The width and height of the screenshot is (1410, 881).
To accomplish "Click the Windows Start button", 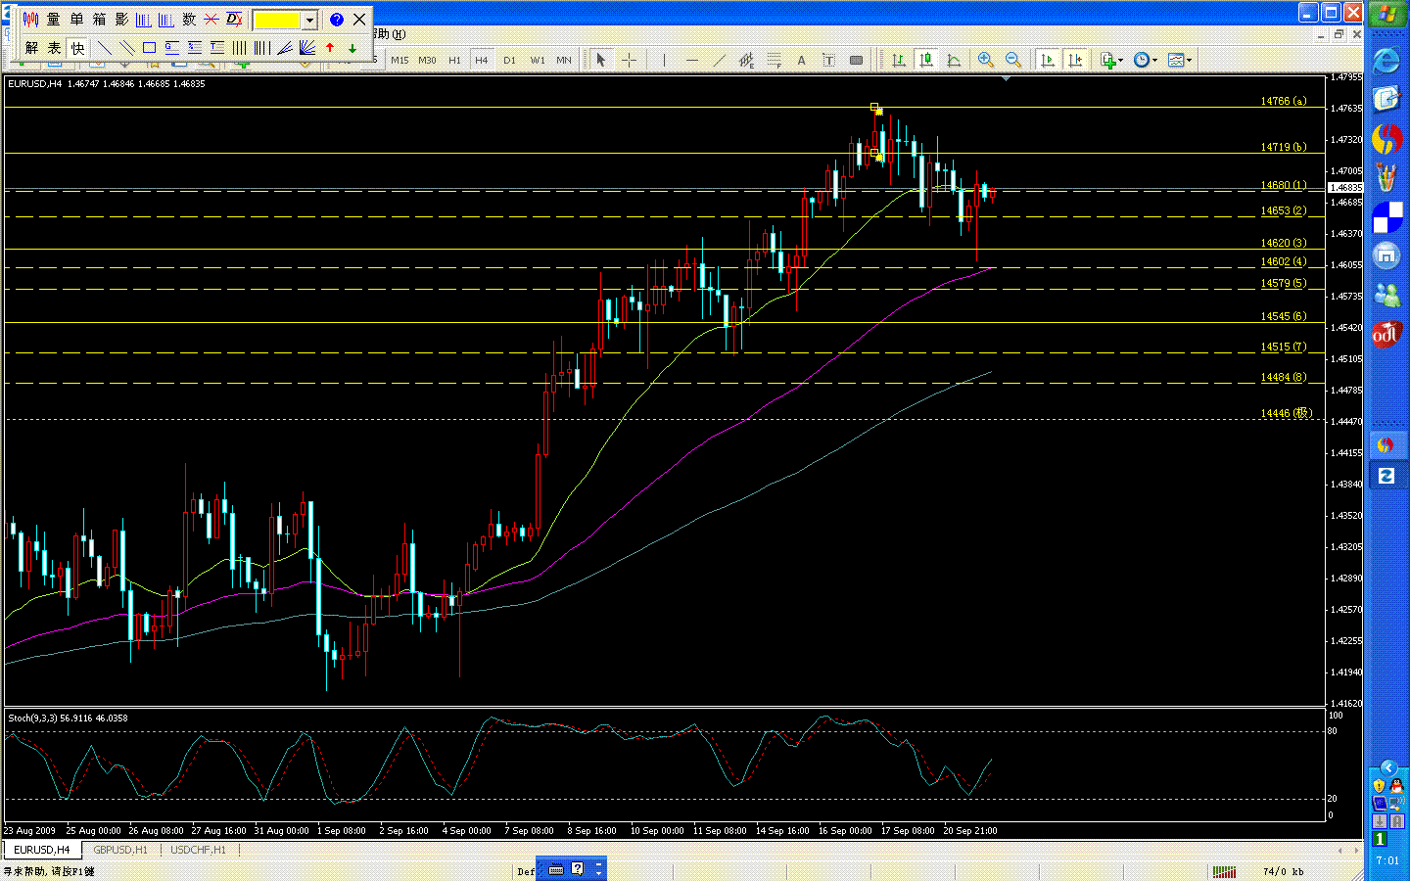I will 1387,14.
